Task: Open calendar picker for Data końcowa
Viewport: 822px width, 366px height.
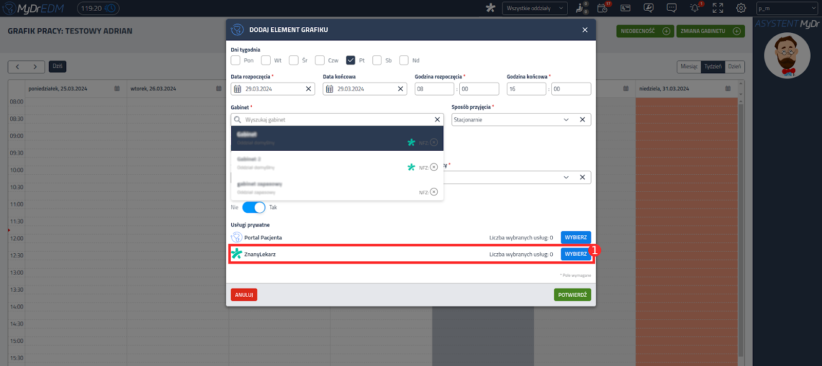Action: click(x=329, y=89)
